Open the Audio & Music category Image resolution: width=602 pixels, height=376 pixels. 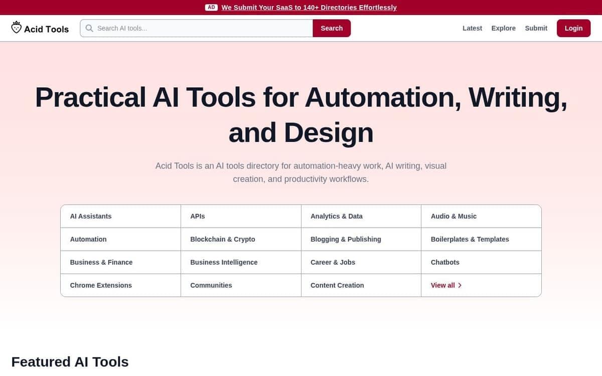(x=481, y=216)
